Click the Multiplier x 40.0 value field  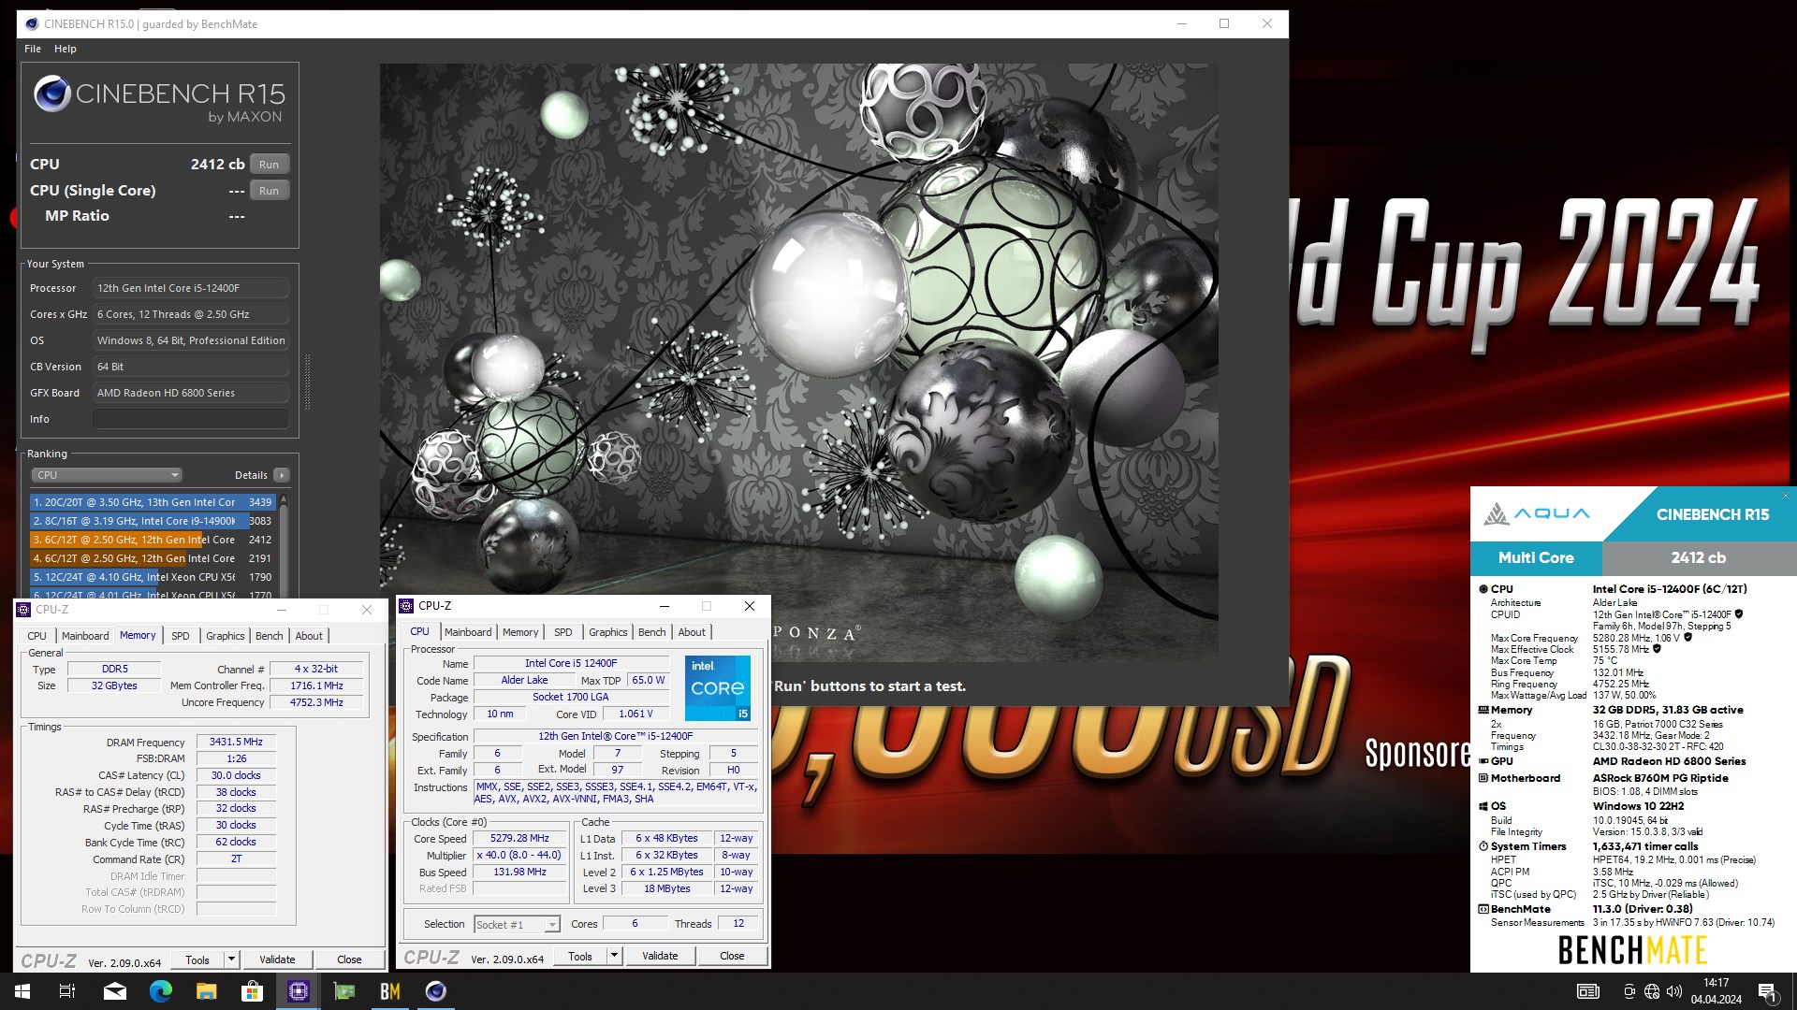pyautogui.click(x=519, y=855)
